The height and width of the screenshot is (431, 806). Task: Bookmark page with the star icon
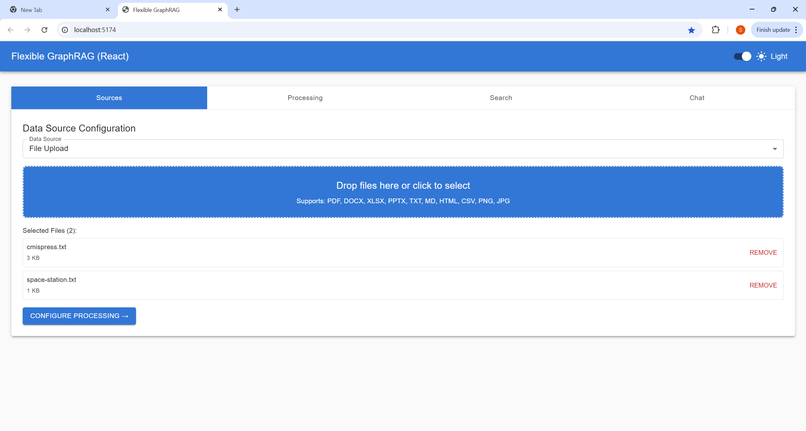(691, 30)
